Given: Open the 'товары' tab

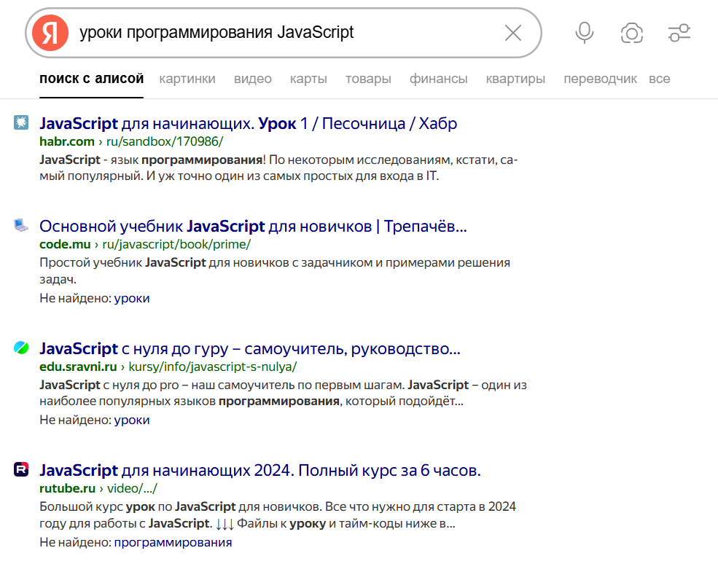Looking at the screenshot, I should [x=368, y=79].
